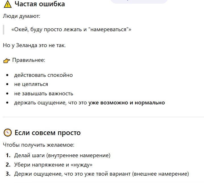Click bullet item "не цепляться"

(31, 84)
